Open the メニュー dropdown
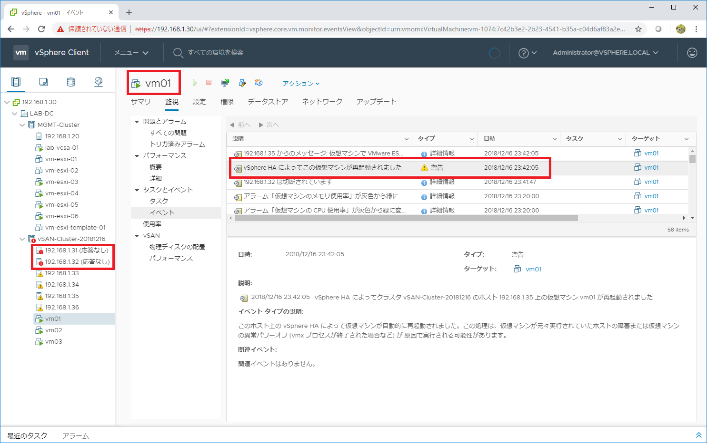Screen dimensions: 707x443 [131, 53]
